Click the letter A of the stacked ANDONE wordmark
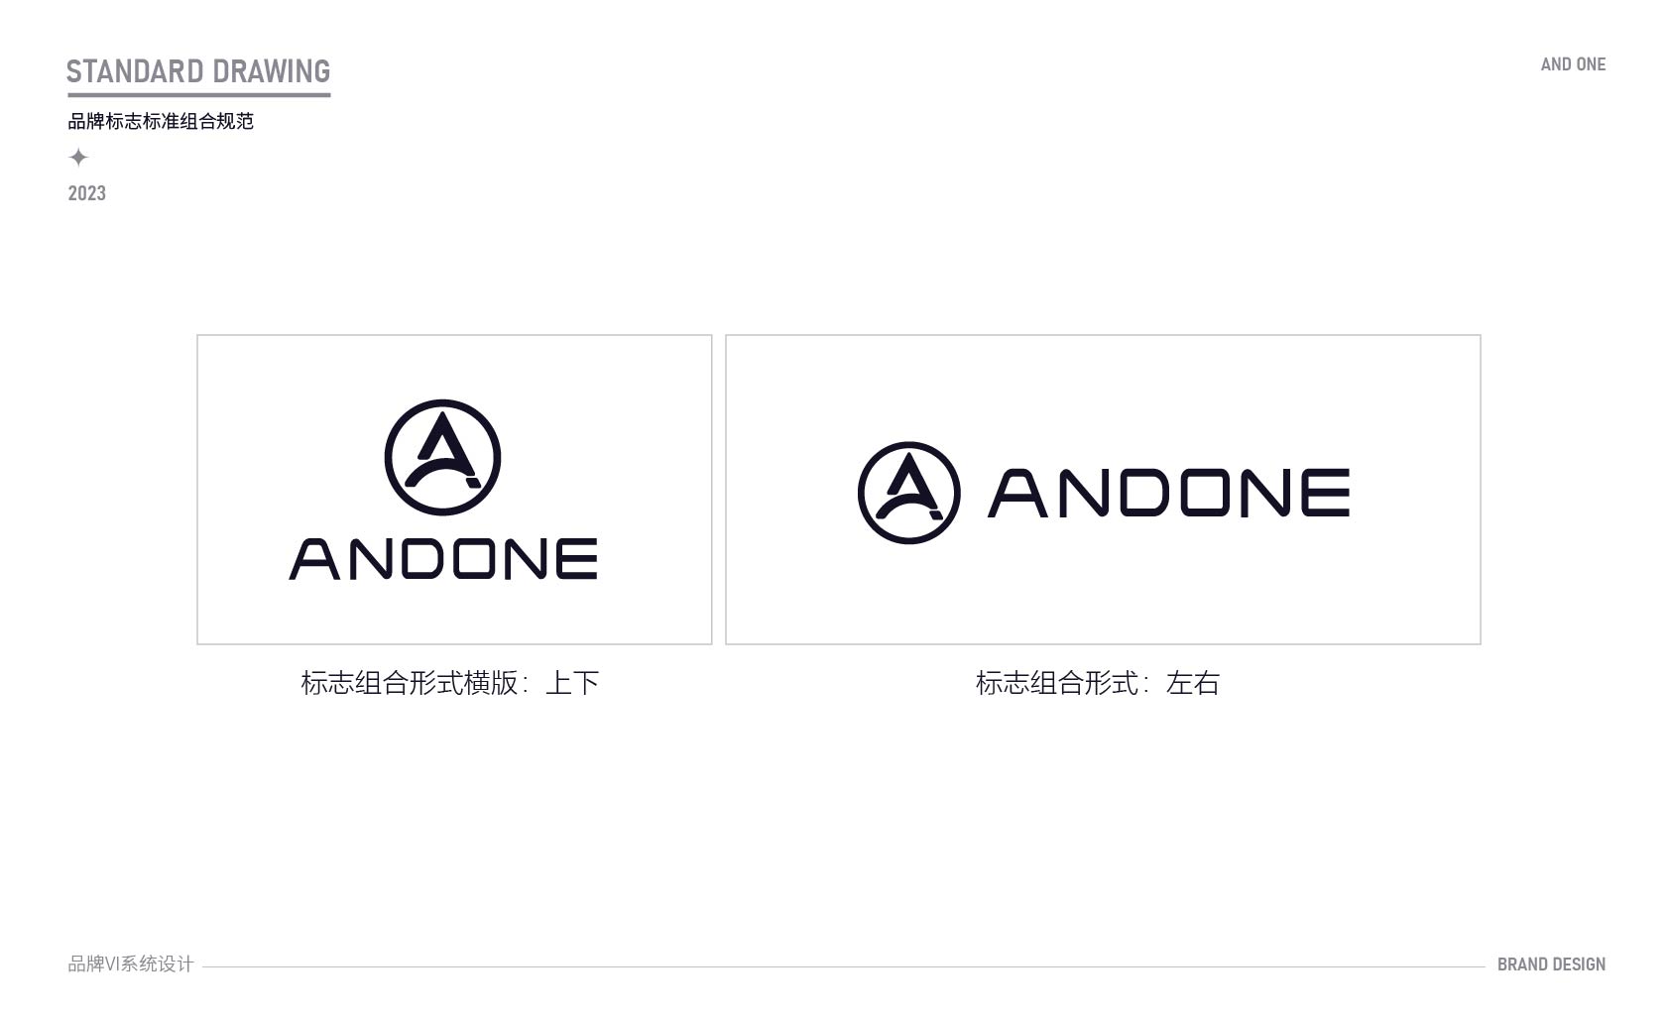 point(314,559)
